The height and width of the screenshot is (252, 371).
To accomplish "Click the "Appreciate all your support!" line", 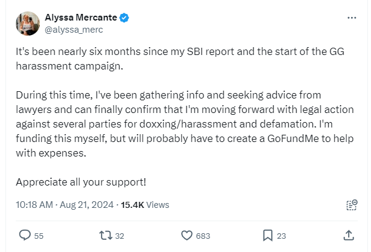I will pos(81,181).
